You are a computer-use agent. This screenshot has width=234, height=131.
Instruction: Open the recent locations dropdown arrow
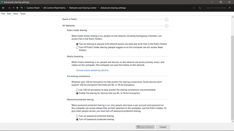pos(13,8)
